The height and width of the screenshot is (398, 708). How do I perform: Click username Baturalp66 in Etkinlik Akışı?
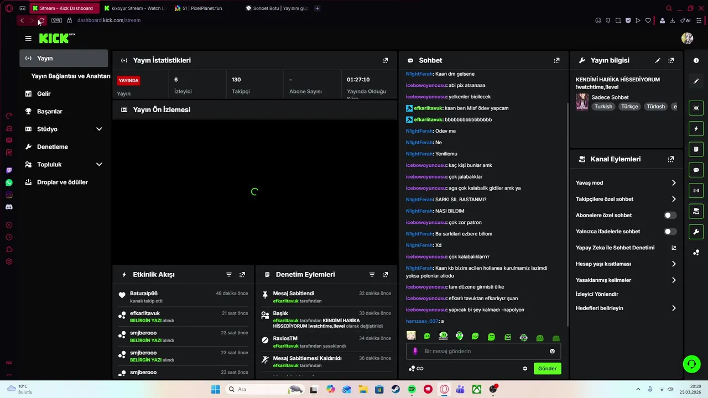(x=144, y=294)
